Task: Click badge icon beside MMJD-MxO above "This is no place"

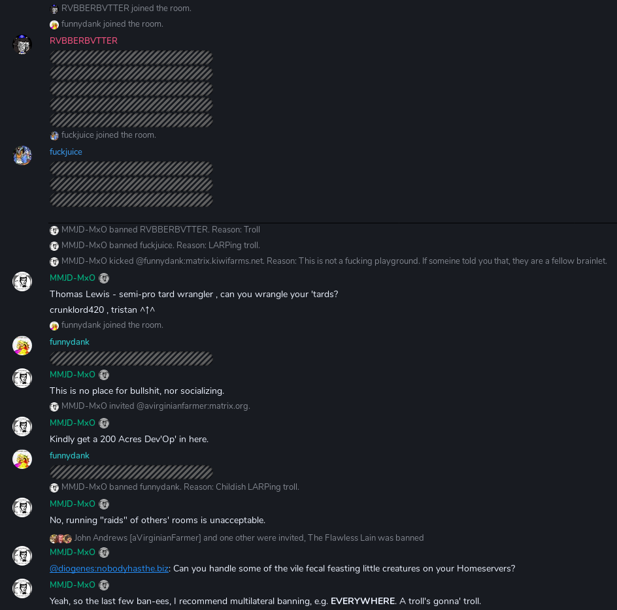Action: click(x=104, y=375)
